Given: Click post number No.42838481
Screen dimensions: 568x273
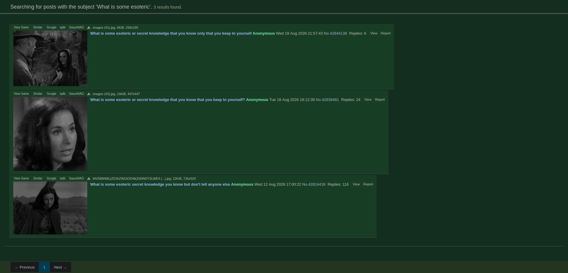Looking at the screenshot, I should [x=327, y=100].
